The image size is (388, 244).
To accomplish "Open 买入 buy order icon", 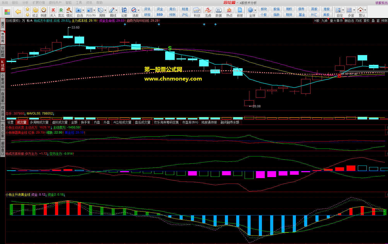I will (x=53, y=10).
